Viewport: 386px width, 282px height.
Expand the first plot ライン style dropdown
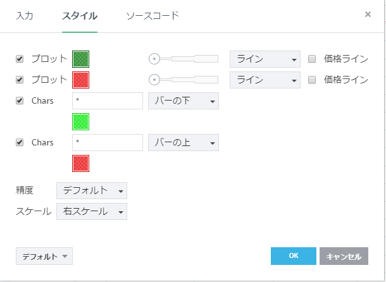(x=265, y=59)
